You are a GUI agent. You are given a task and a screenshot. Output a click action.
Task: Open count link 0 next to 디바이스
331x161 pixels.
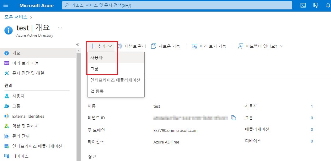(312, 141)
